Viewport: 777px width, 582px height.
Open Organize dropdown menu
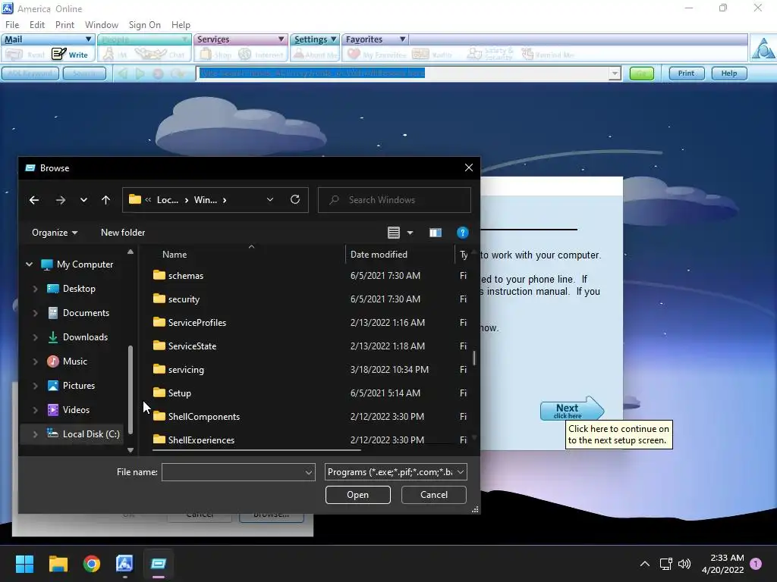[x=55, y=233]
